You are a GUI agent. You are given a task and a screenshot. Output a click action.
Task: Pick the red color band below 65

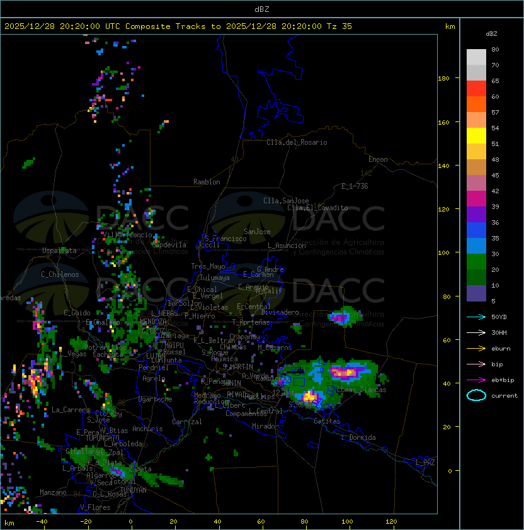[x=476, y=88]
